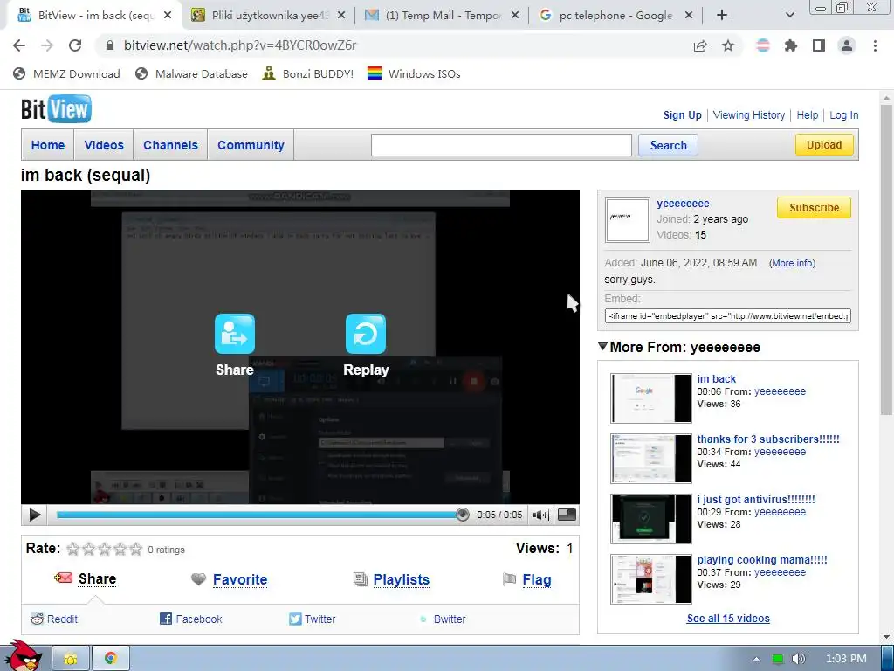Subscribe to yeeeeeeee channel
Image resolution: width=894 pixels, height=671 pixels.
coord(814,208)
